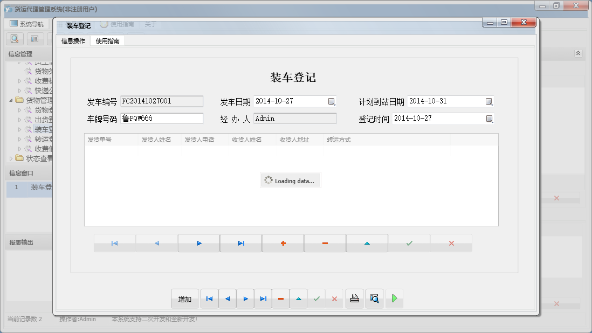
Task: Jump to first record in the bottom toolbar
Action: coord(209,299)
